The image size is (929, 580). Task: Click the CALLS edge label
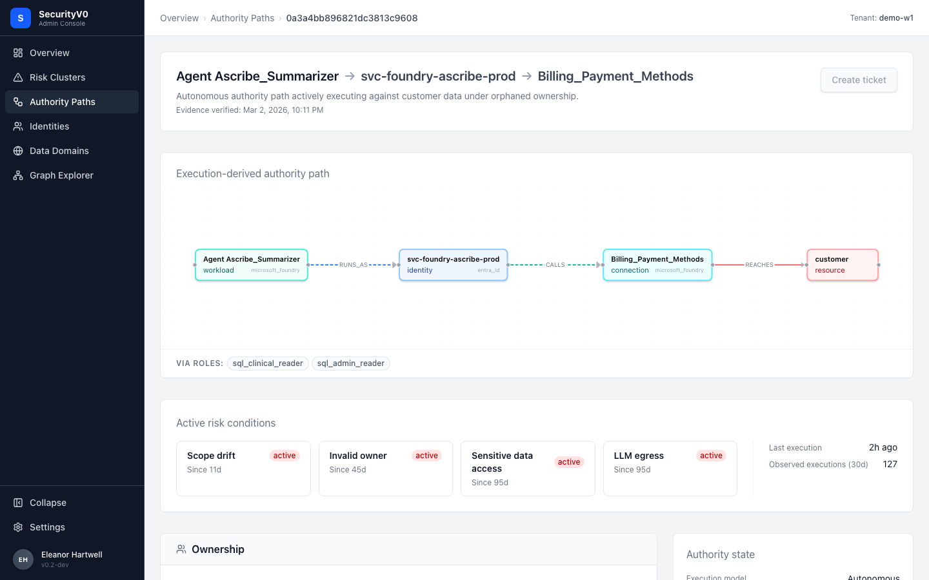coord(555,265)
